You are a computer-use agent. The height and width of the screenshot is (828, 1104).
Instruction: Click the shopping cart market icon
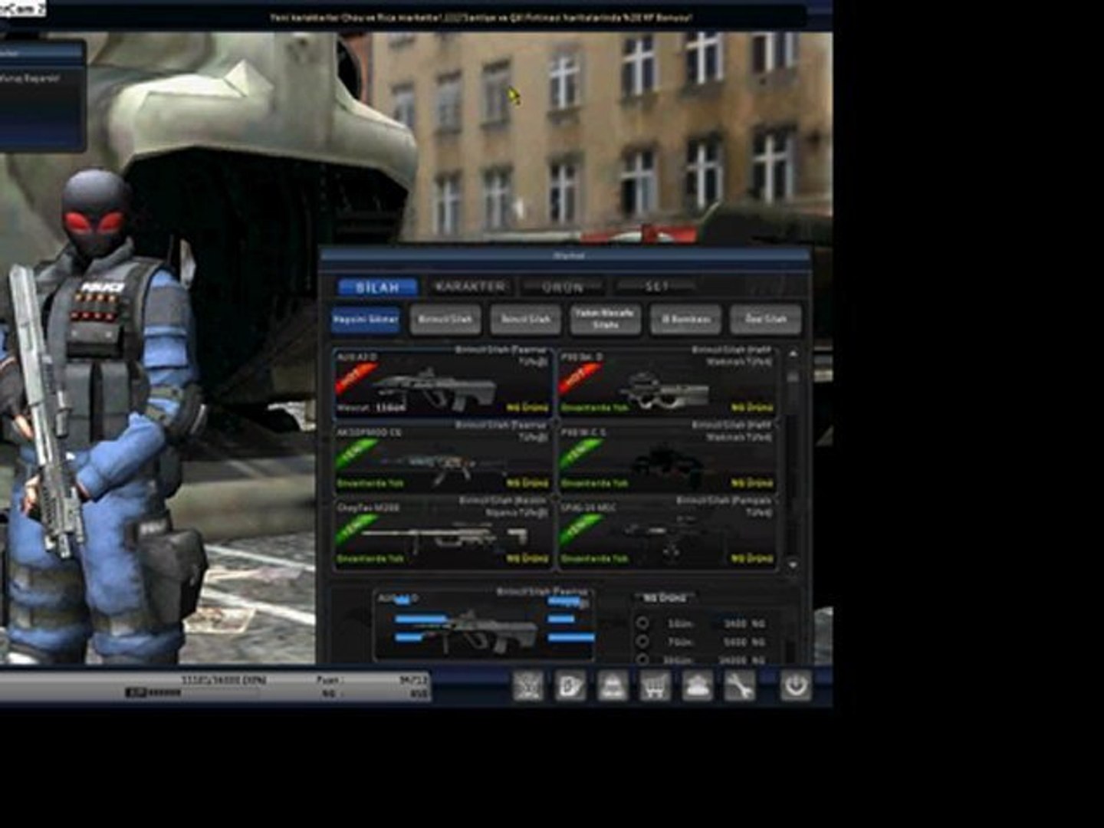(654, 685)
